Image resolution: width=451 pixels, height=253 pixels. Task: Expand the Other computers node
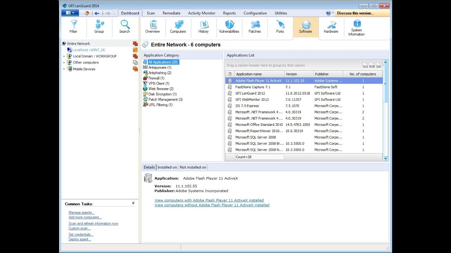click(x=64, y=63)
